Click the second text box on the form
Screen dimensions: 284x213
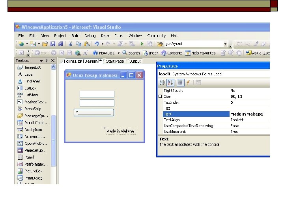tap(97, 103)
